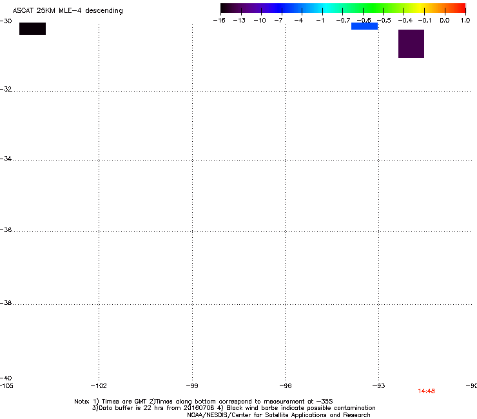The image size is (477, 419).
Task: Click the rainbow color scale bar
Action: 343,8
